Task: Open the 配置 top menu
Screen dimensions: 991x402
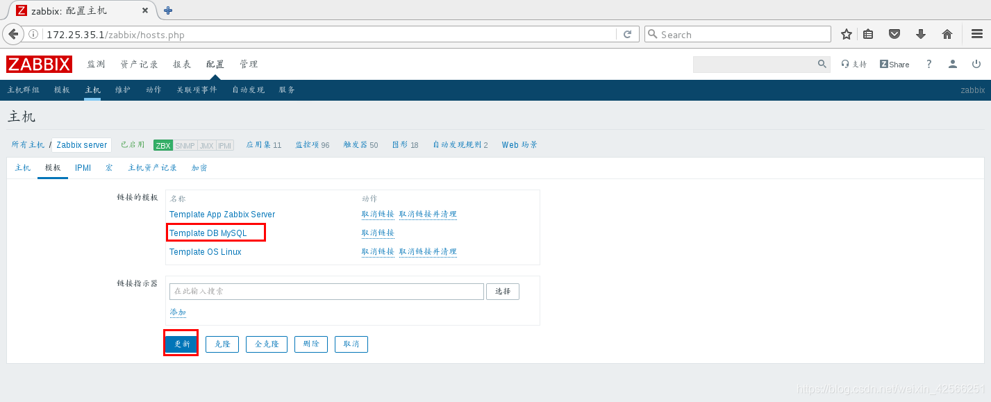Action: tap(215, 64)
